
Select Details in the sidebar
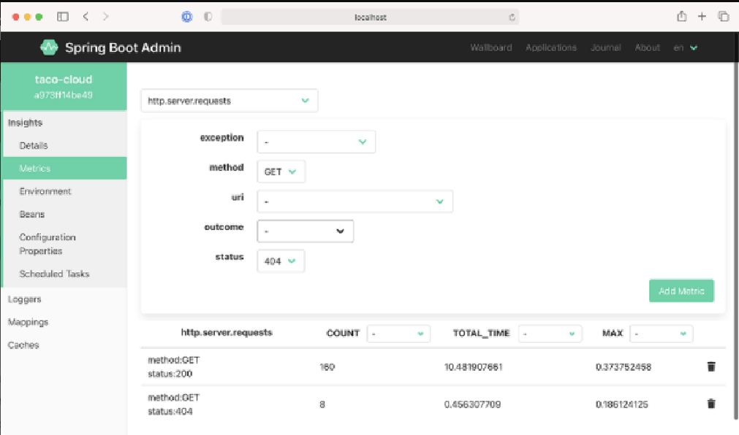(x=65, y=145)
